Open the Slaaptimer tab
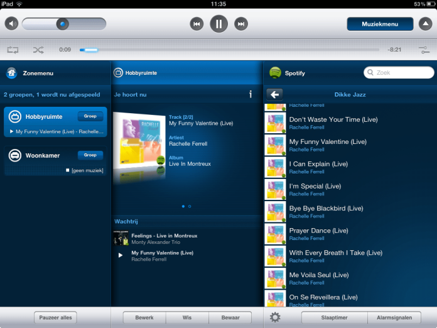 334,317
